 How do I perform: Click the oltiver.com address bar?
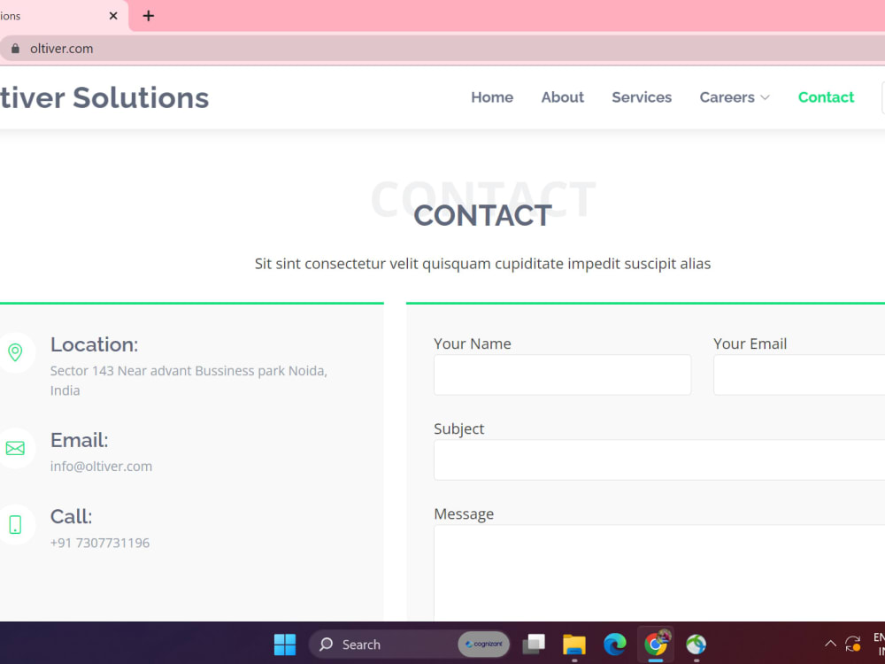point(442,49)
